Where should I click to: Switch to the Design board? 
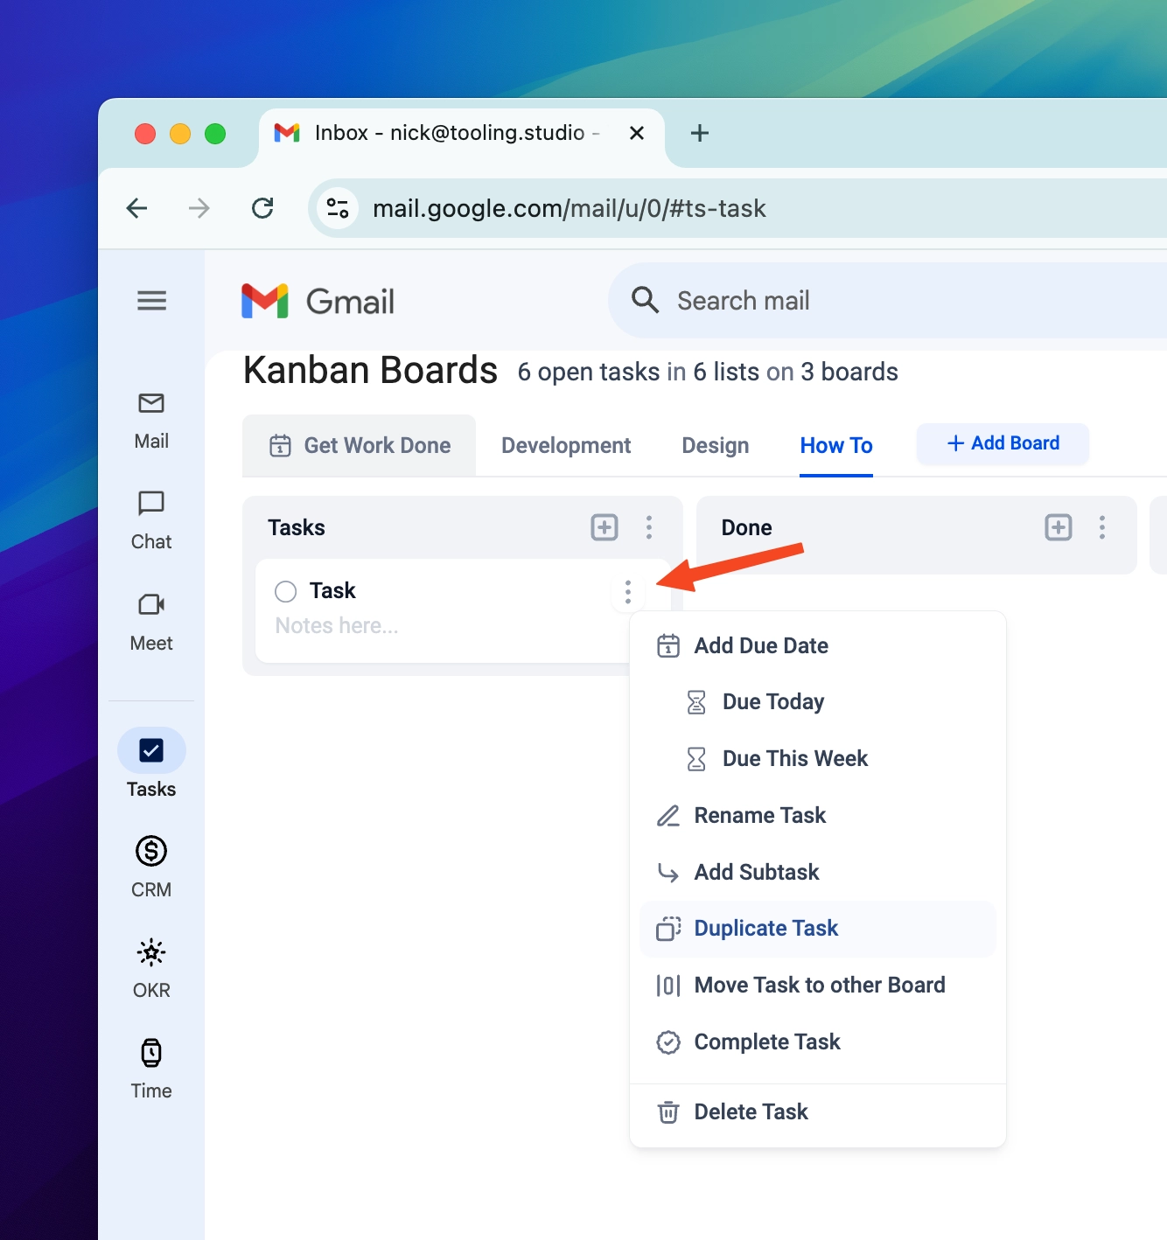[x=716, y=445]
